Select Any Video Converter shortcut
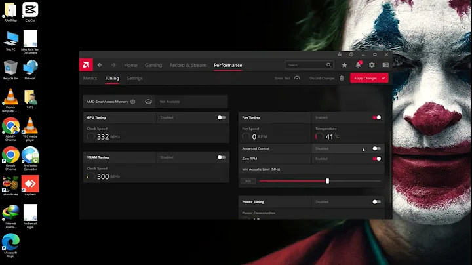The image size is (472, 265). pos(30,159)
